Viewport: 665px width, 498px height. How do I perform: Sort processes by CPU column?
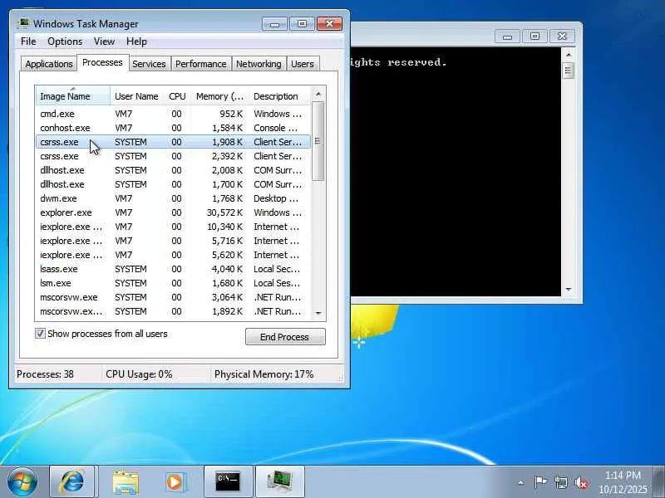pyautogui.click(x=177, y=96)
